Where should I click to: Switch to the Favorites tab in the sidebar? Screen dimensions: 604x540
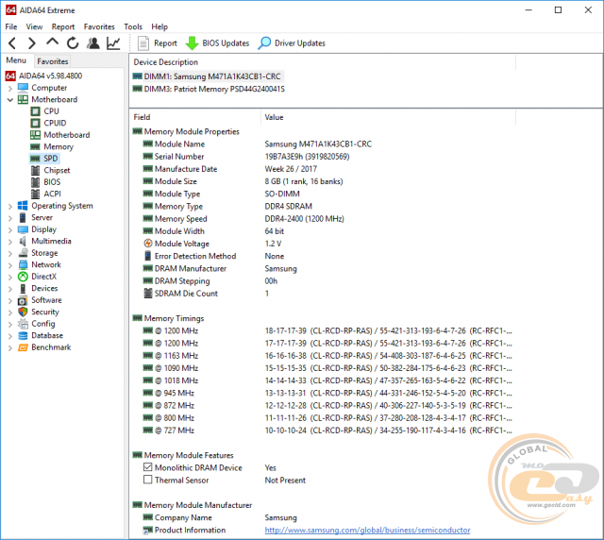[x=53, y=61]
